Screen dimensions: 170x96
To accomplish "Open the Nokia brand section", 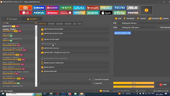I will pos(39,13).
